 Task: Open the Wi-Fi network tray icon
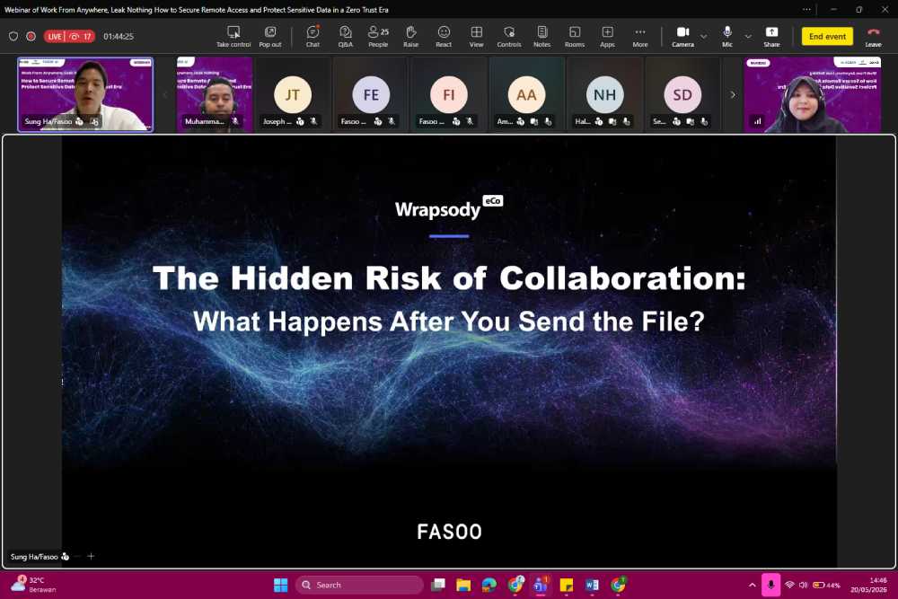[789, 585]
